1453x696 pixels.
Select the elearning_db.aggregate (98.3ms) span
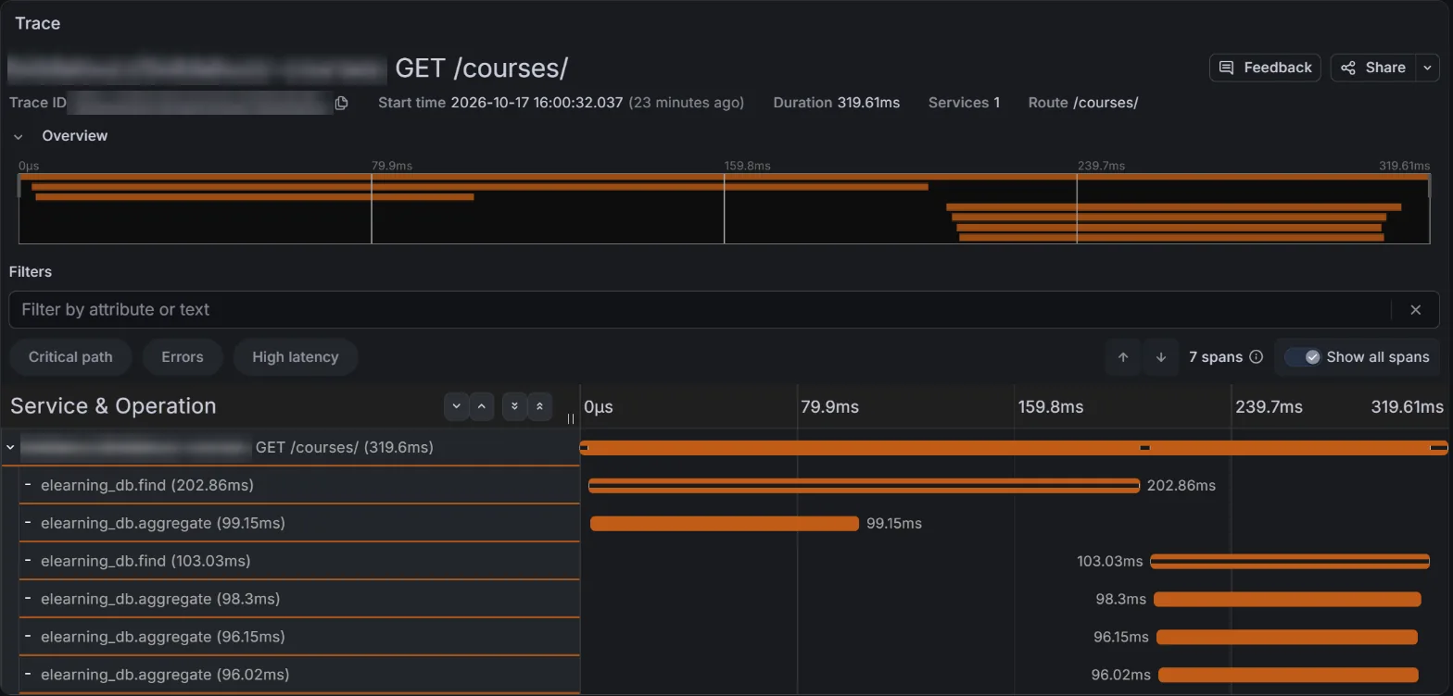click(x=298, y=599)
